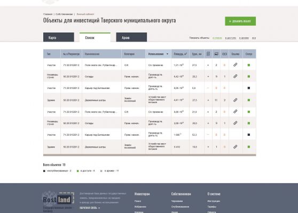Sort by Площадь column header
Viewport: 298px width, 213px height.
(180, 54)
